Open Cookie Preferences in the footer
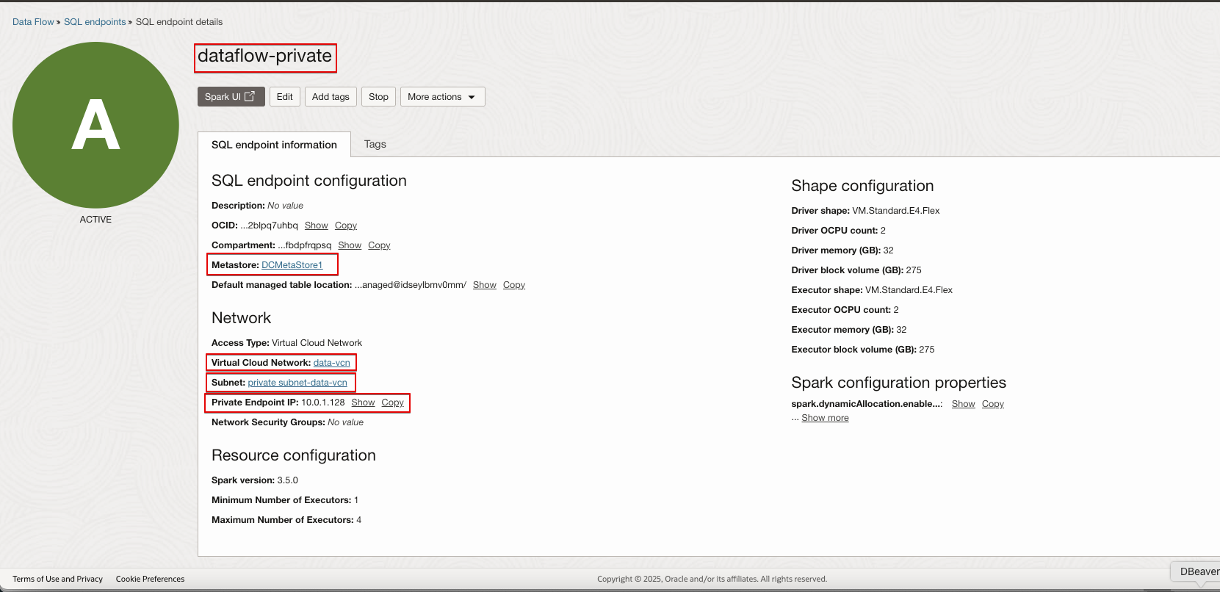Image resolution: width=1220 pixels, height=592 pixels. [x=150, y=579]
